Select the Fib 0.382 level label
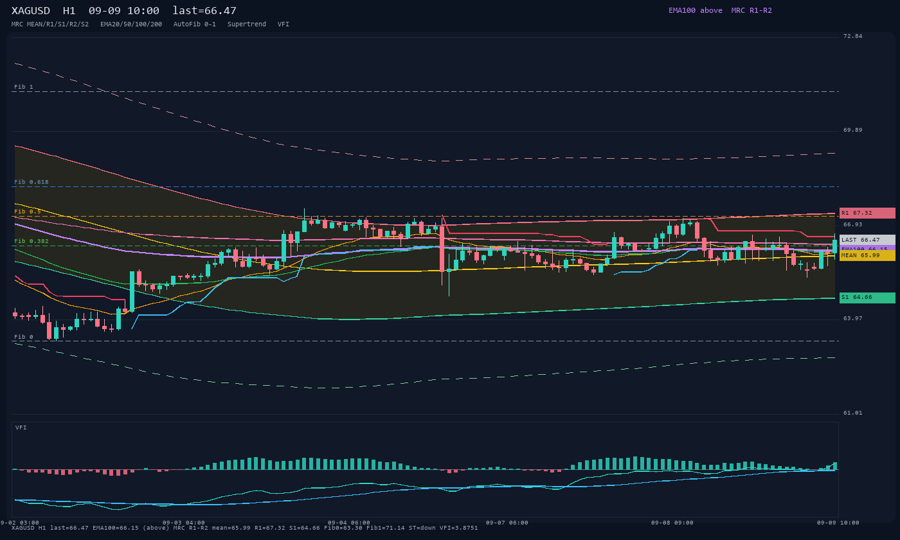Screen dimensions: 900x540 [32, 241]
